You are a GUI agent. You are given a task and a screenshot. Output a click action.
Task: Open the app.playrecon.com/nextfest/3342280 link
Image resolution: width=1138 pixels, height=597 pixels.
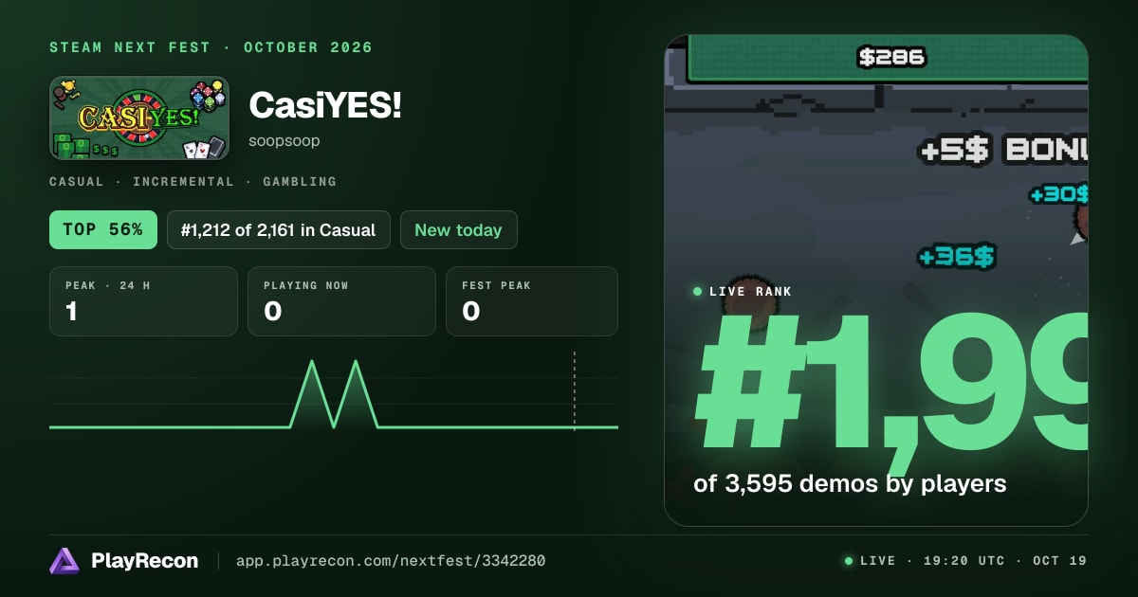point(391,561)
